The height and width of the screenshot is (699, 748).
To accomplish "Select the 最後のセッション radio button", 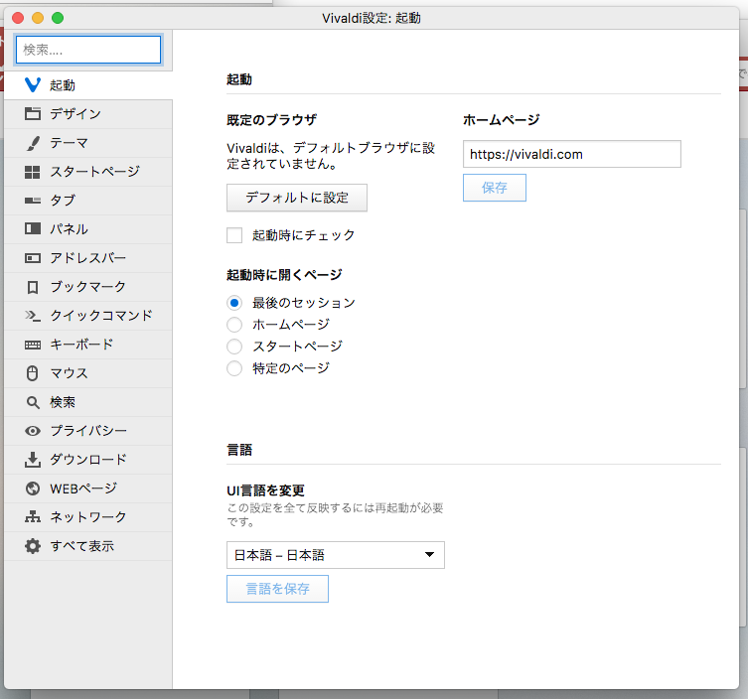I will click(234, 303).
